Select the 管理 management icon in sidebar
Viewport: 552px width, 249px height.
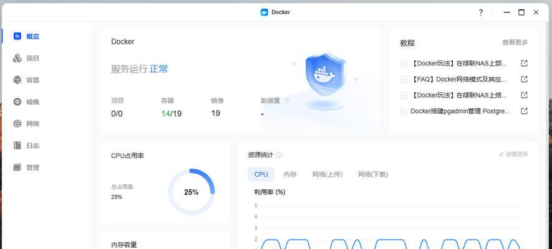(17, 167)
